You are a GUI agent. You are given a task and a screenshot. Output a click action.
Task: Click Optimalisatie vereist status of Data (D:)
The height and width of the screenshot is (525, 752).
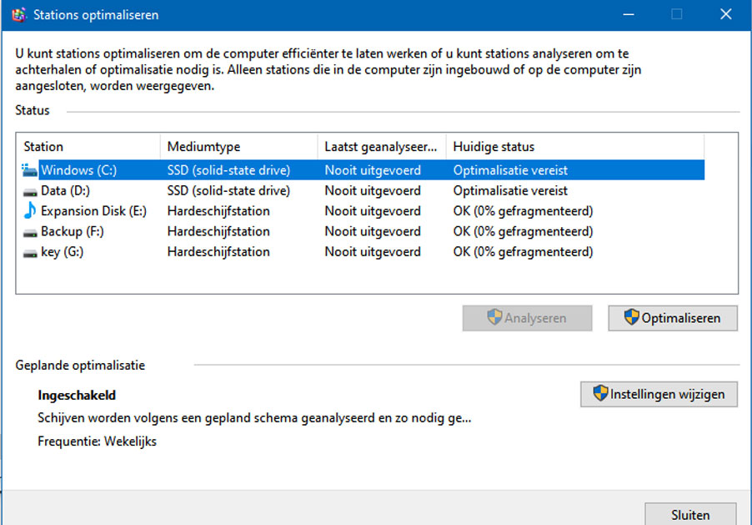(x=510, y=190)
